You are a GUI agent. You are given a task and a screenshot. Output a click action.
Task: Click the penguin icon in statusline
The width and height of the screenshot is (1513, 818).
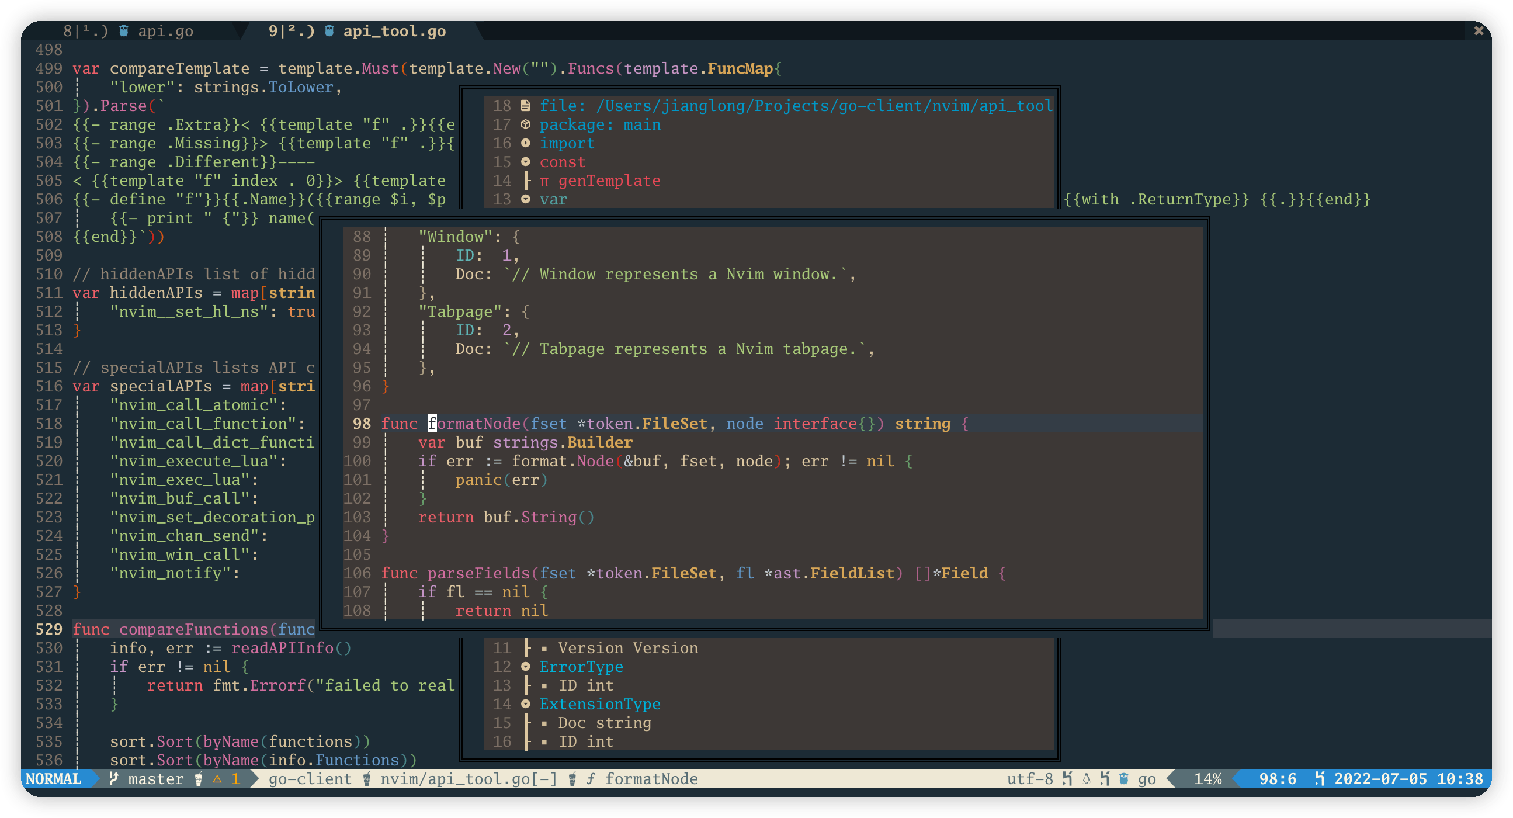(1086, 779)
